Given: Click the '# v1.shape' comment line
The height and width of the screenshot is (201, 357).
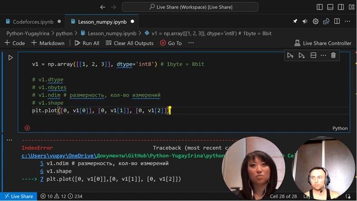Looking at the screenshot, I should click(48, 103).
